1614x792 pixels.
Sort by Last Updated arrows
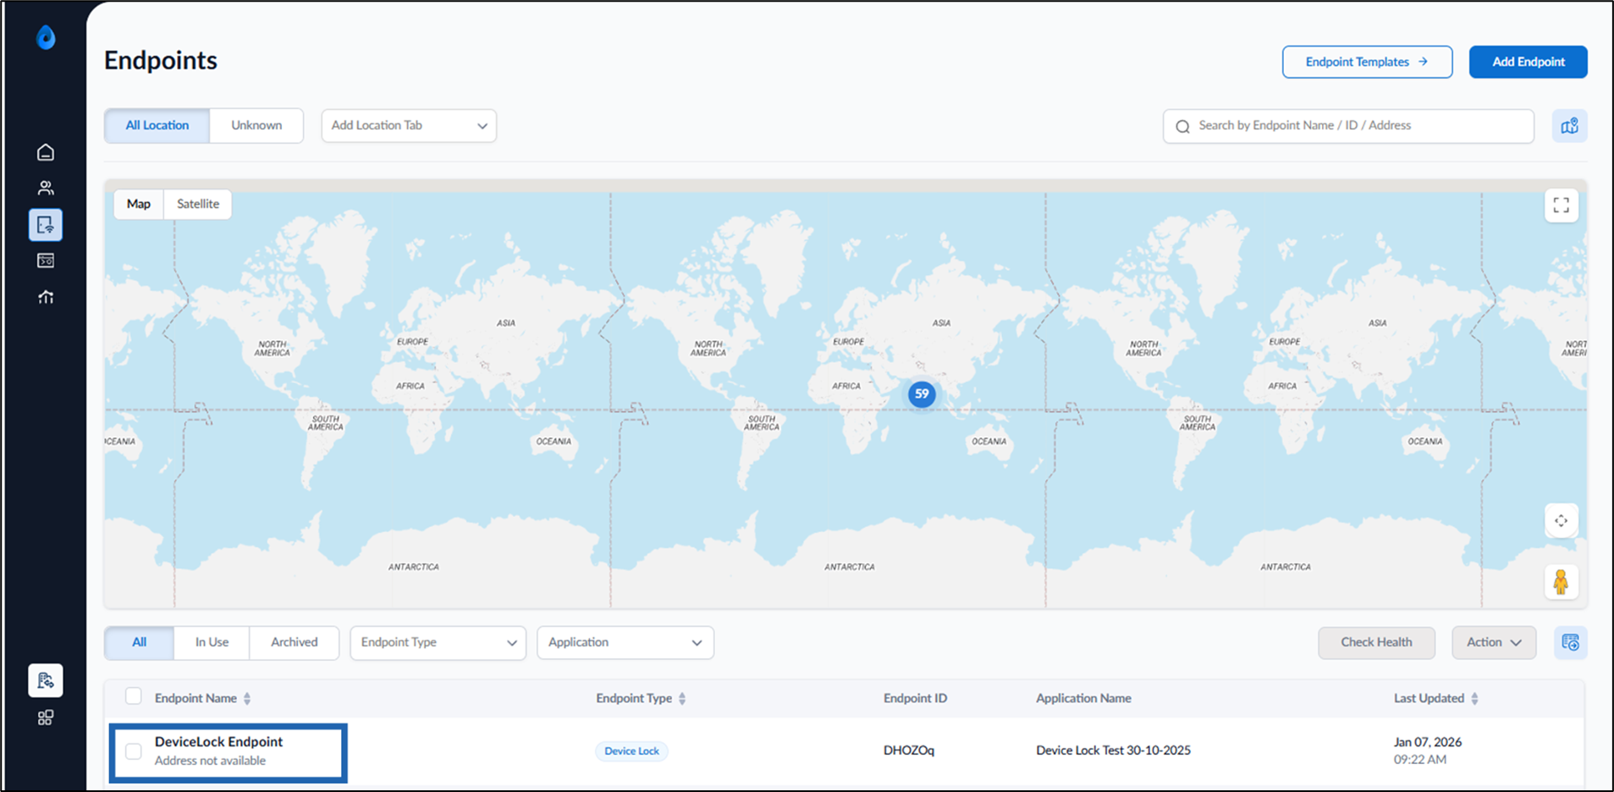pyautogui.click(x=1474, y=698)
